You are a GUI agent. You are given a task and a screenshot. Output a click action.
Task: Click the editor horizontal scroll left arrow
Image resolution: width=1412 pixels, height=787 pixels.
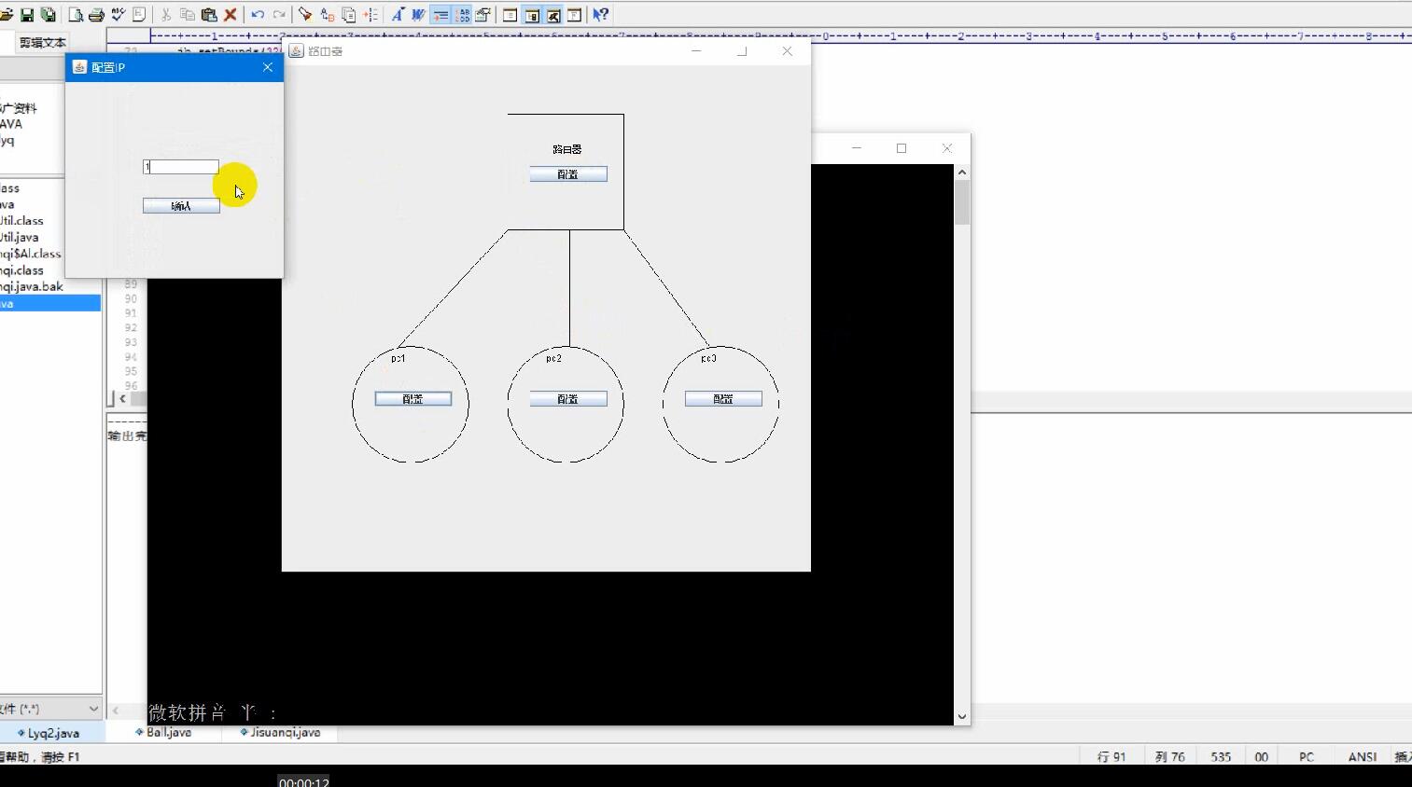tap(122, 398)
